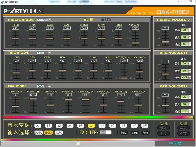Select pitch shift b5

click(81, 126)
